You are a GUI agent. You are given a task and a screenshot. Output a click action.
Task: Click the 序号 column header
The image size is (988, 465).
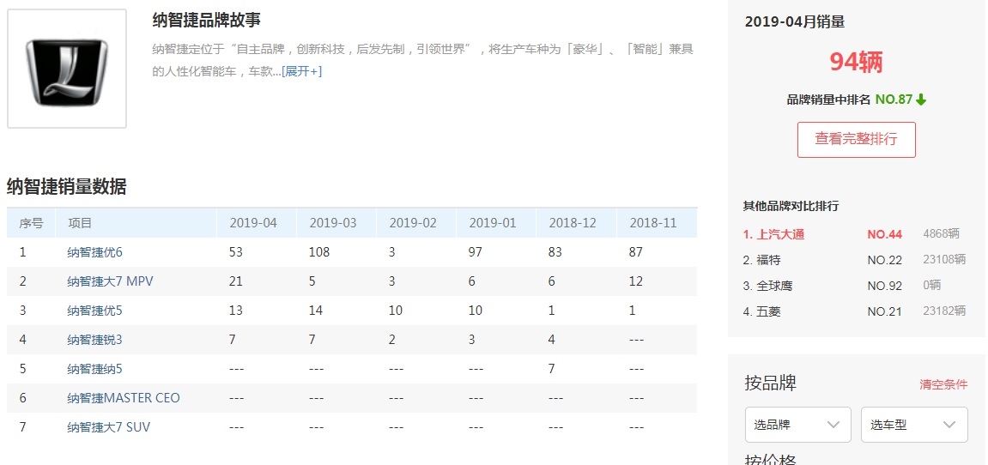[31, 223]
